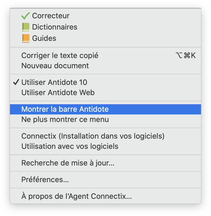This screenshot has height=216, width=211.
Task: Show À propos de l'Agent Connectix…
Action: [76, 196]
